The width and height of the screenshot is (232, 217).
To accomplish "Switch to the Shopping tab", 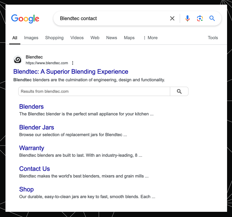I will click(x=54, y=38).
